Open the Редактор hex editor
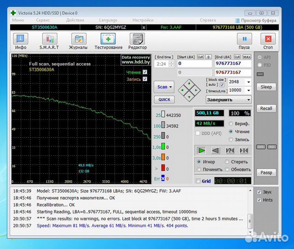Image resolution: width=294 pixels, height=249 pixels. (x=138, y=40)
